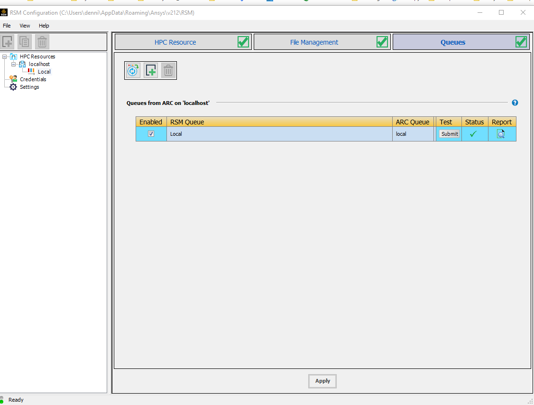The height and width of the screenshot is (405, 534).
Task: Close the RSM Configuration window
Action: pos(523,13)
